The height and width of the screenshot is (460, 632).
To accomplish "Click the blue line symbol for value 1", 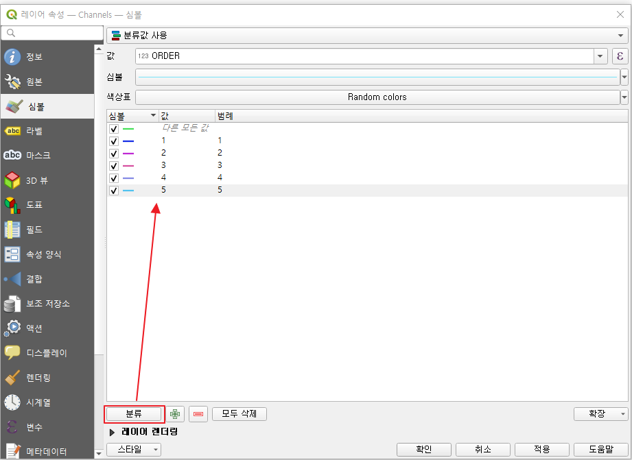I will pyautogui.click(x=128, y=141).
